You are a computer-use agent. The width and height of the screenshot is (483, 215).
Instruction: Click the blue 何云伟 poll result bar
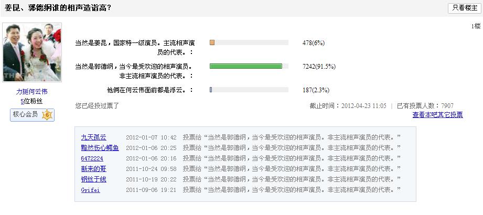(211, 90)
